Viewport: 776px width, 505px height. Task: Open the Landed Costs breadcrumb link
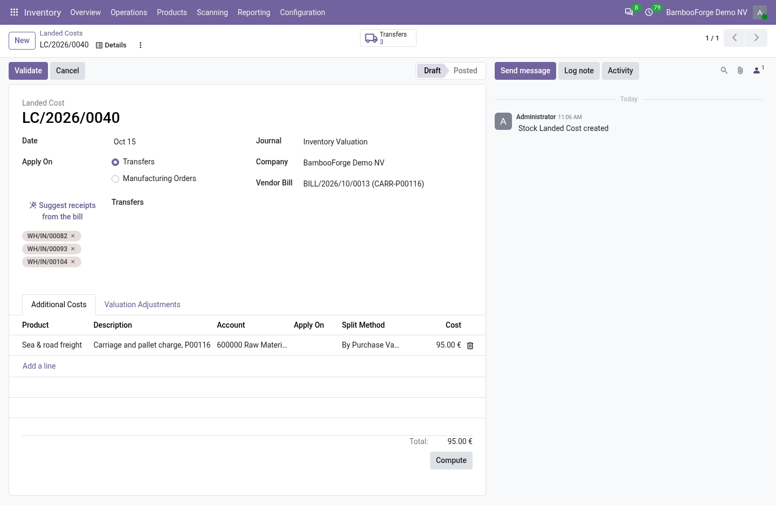point(61,33)
